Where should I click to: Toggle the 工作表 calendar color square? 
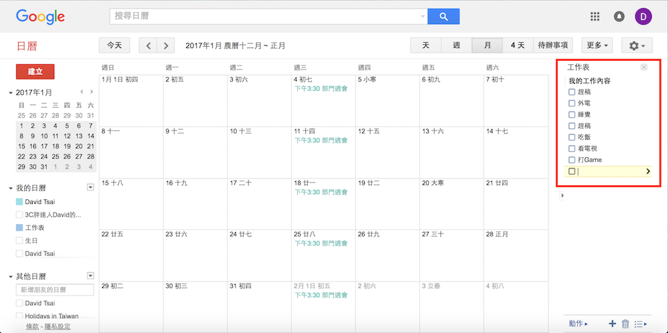tap(19, 228)
